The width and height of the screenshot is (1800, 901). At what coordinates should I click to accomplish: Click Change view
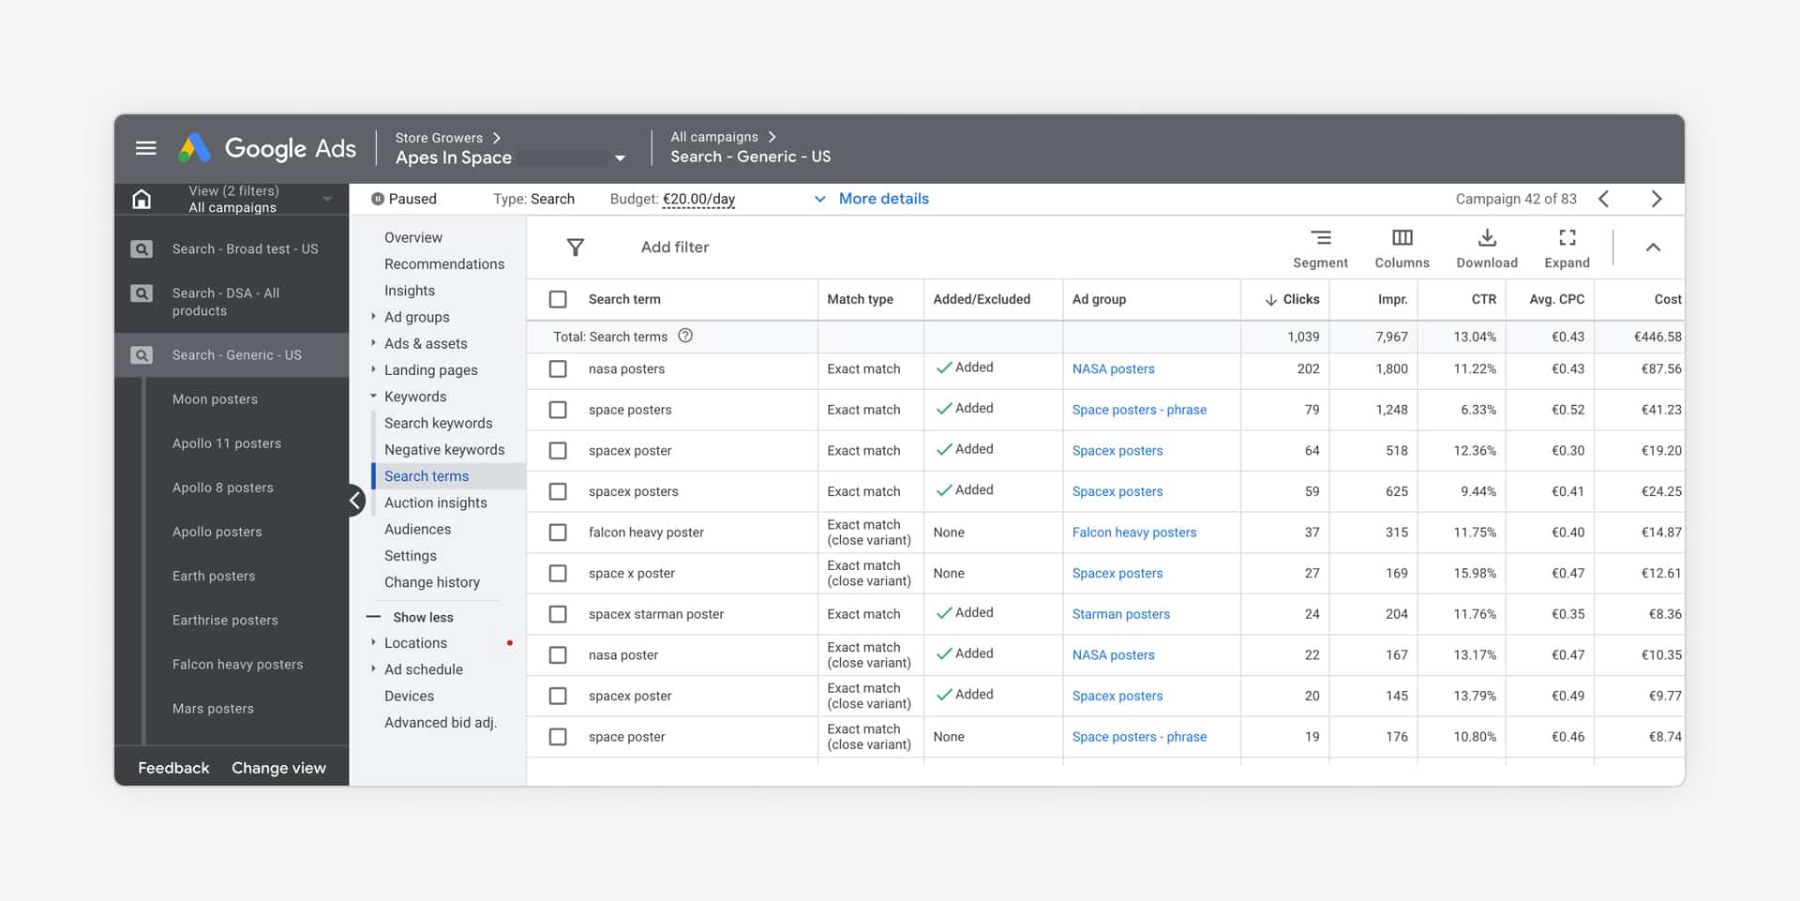click(278, 768)
